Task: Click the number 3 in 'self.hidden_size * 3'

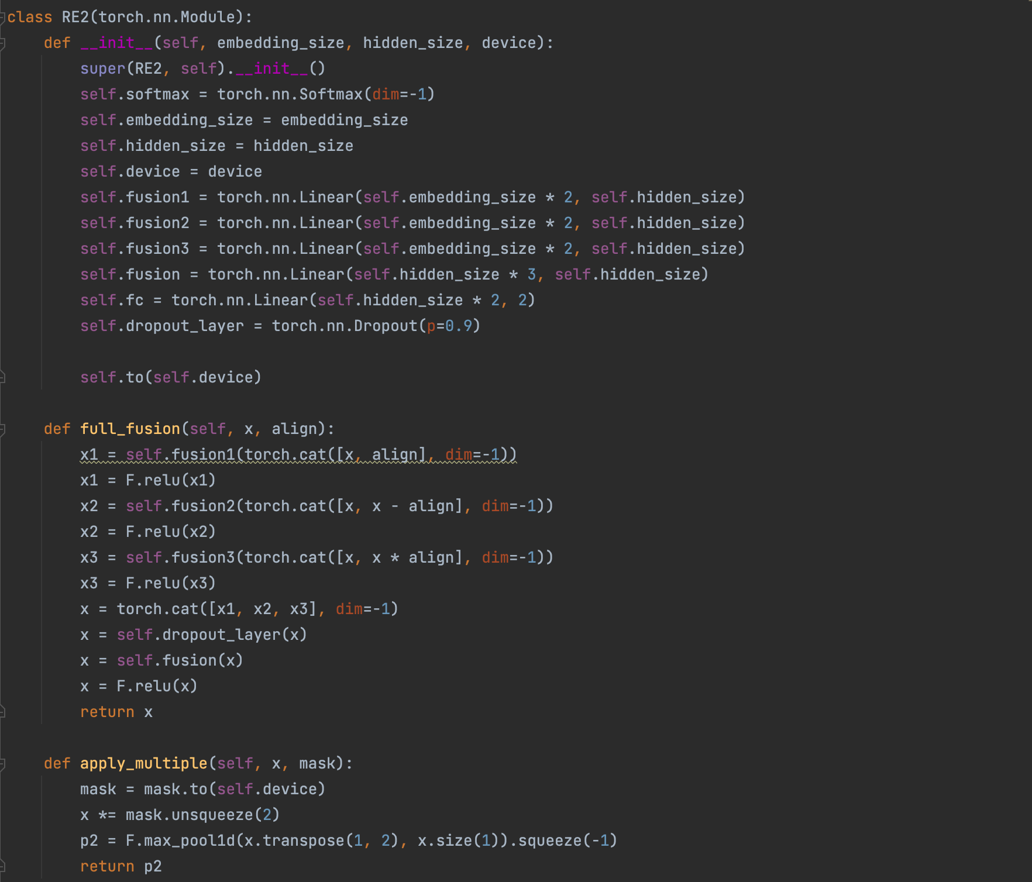Action: (x=532, y=274)
